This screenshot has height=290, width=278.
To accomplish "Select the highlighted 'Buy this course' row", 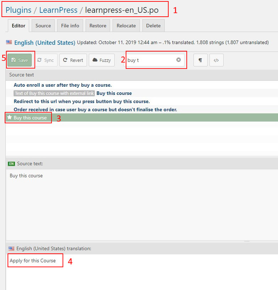I will point(142,117).
